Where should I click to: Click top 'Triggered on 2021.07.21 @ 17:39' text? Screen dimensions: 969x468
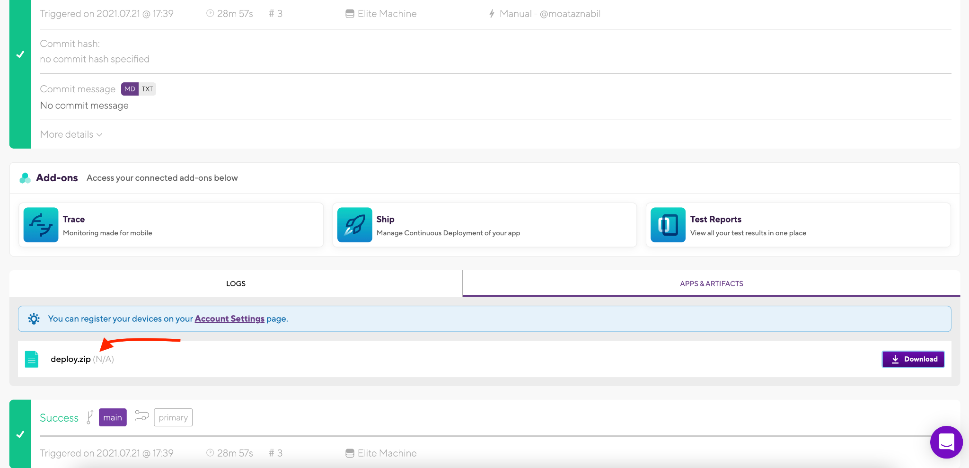coord(106,14)
